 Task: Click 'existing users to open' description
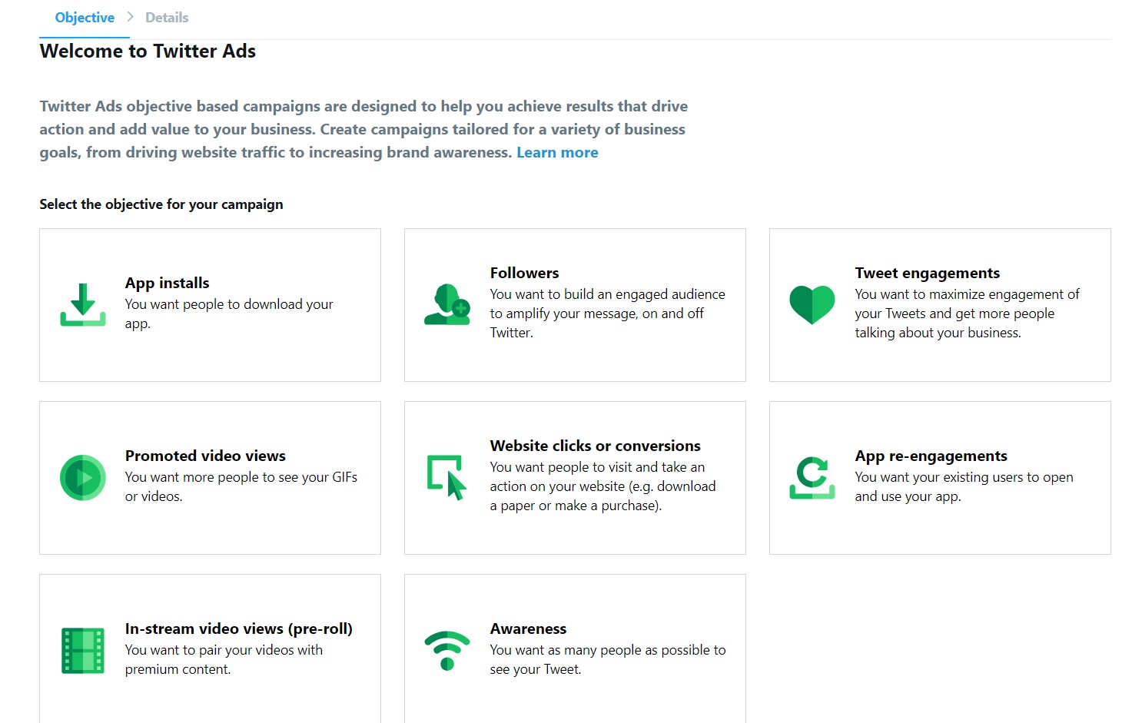click(x=964, y=486)
